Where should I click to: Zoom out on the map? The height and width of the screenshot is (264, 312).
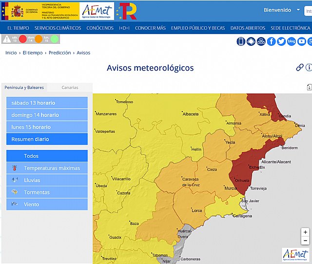pos(305,241)
